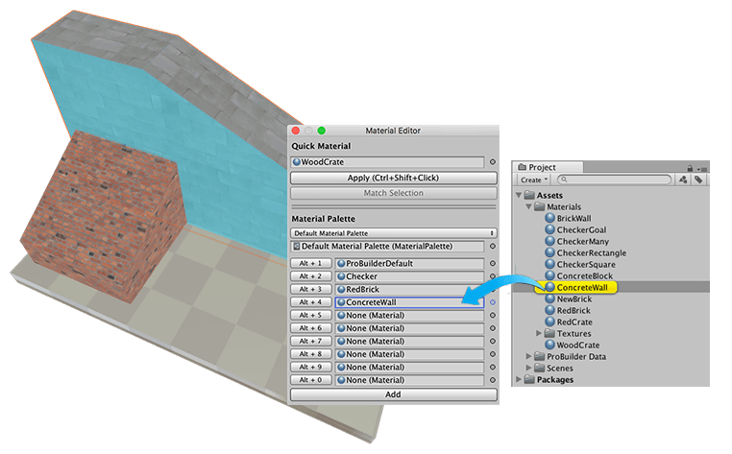Select the Project tab
This screenshot has width=732, height=454.
(549, 167)
